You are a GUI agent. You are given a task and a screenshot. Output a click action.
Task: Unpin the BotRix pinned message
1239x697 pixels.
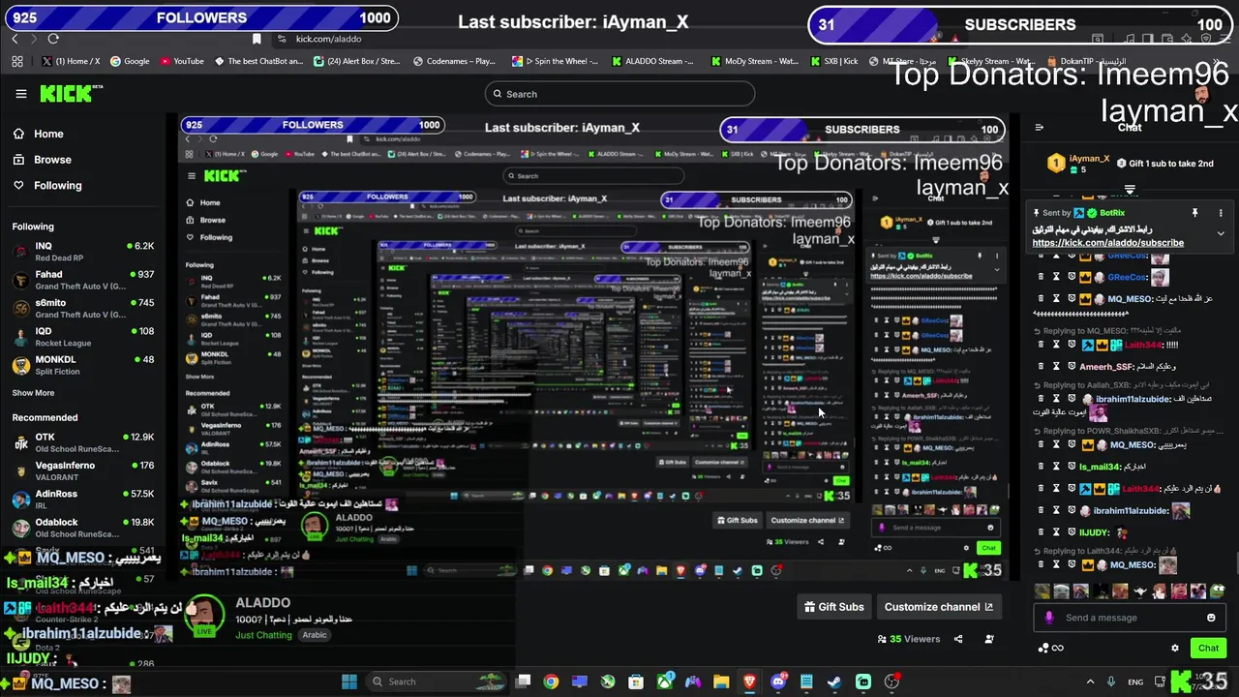1194,213
